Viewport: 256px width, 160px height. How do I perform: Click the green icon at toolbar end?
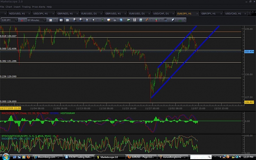click(180, 20)
